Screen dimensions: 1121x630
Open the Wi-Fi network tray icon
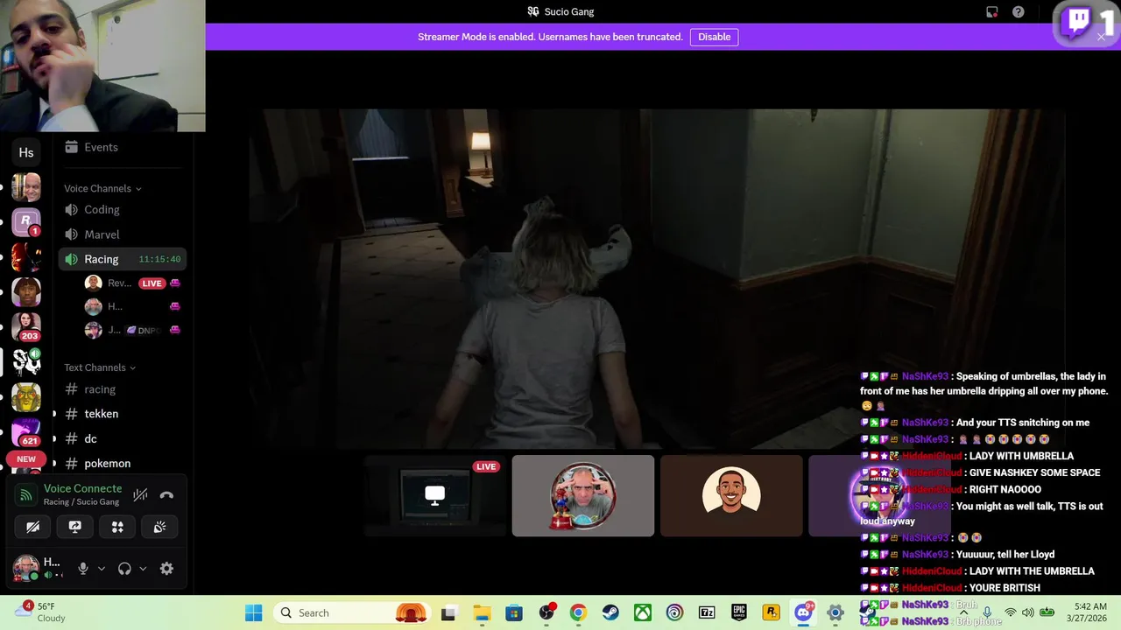pyautogui.click(x=1010, y=612)
